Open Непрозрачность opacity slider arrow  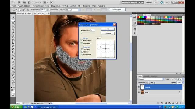183,79
